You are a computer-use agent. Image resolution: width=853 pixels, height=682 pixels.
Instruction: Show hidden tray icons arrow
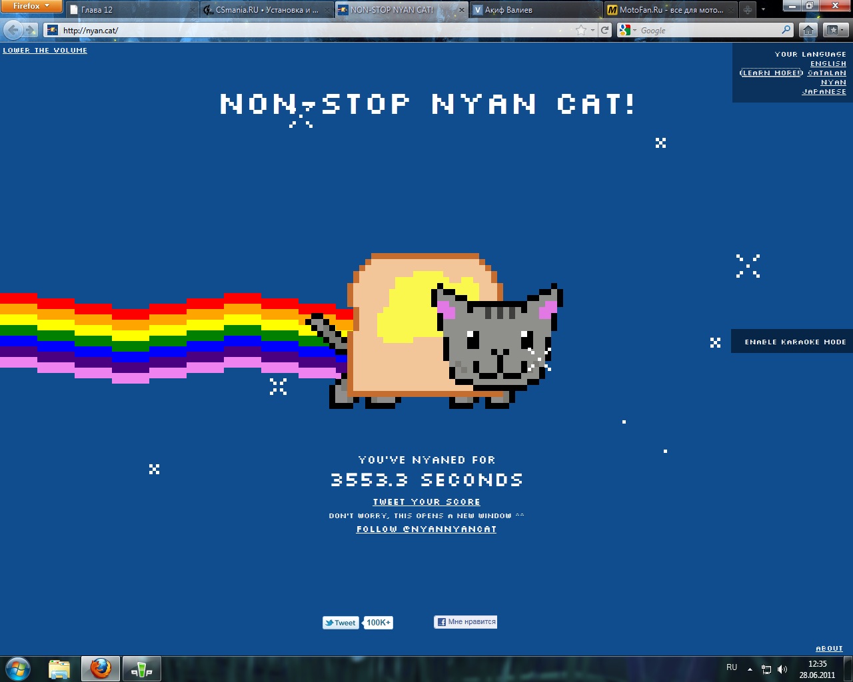(x=750, y=669)
